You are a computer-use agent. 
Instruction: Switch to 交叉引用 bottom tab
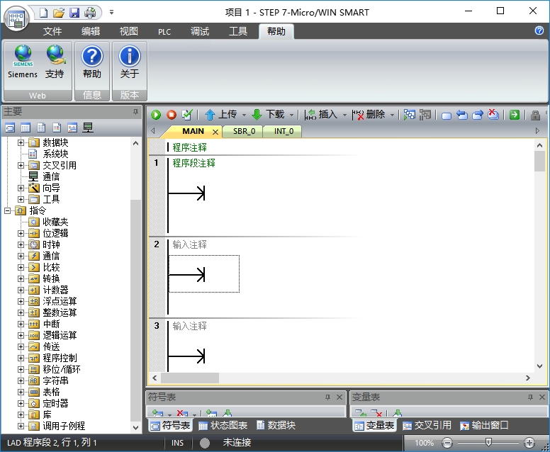pos(427,426)
